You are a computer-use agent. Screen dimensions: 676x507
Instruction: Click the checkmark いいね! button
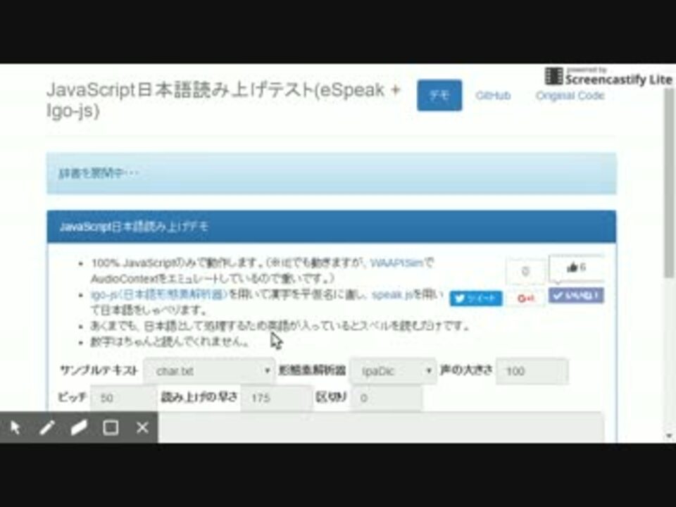coord(575,296)
